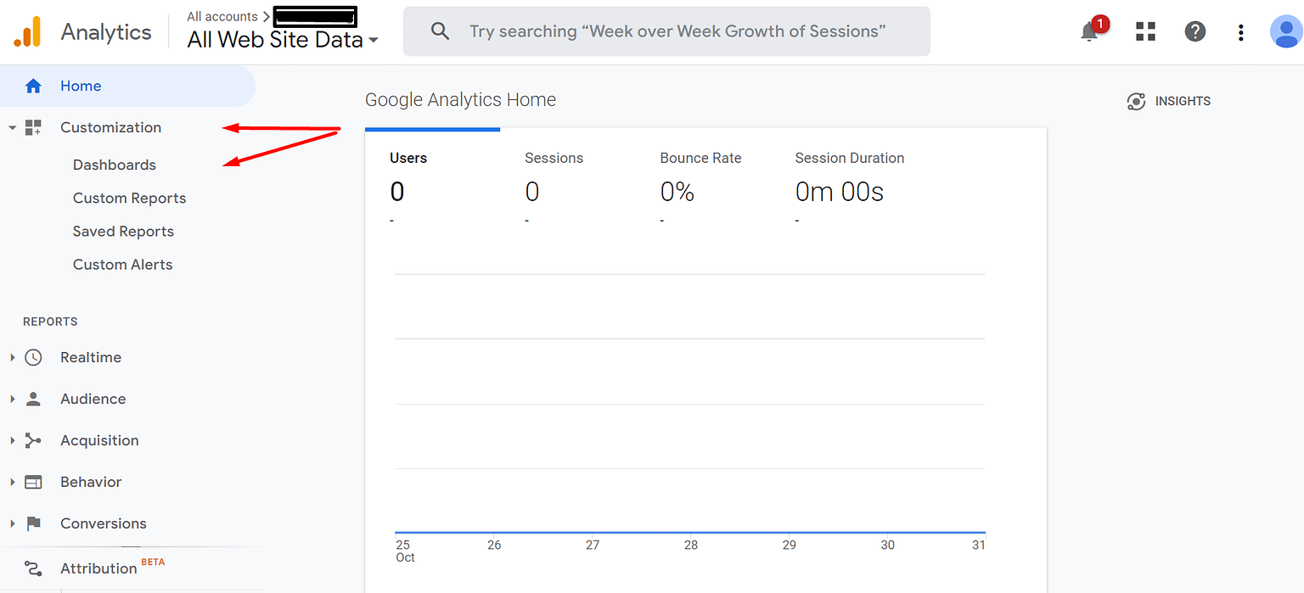1304x593 pixels.
Task: Open the Google apps grid icon
Action: (x=1145, y=31)
